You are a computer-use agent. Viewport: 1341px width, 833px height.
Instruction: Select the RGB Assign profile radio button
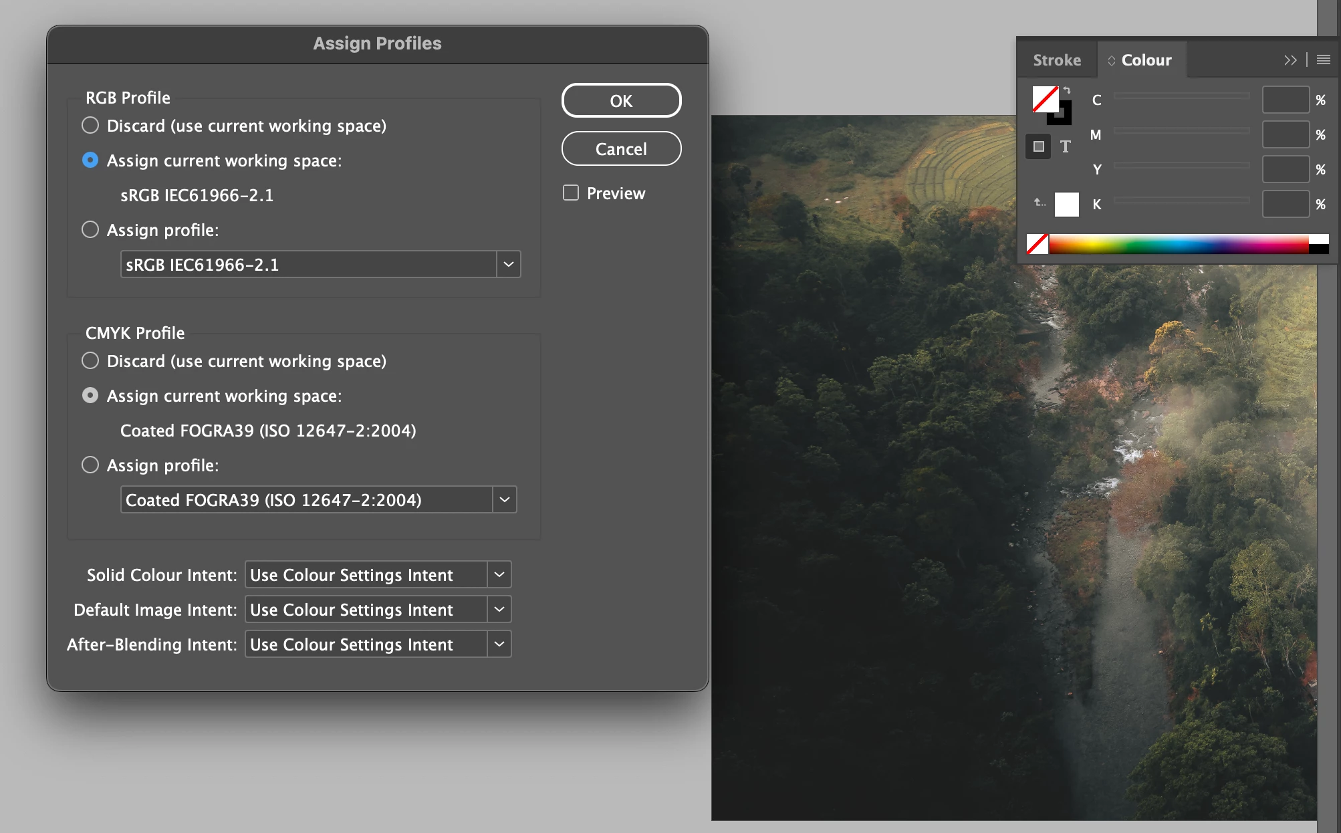pyautogui.click(x=90, y=230)
